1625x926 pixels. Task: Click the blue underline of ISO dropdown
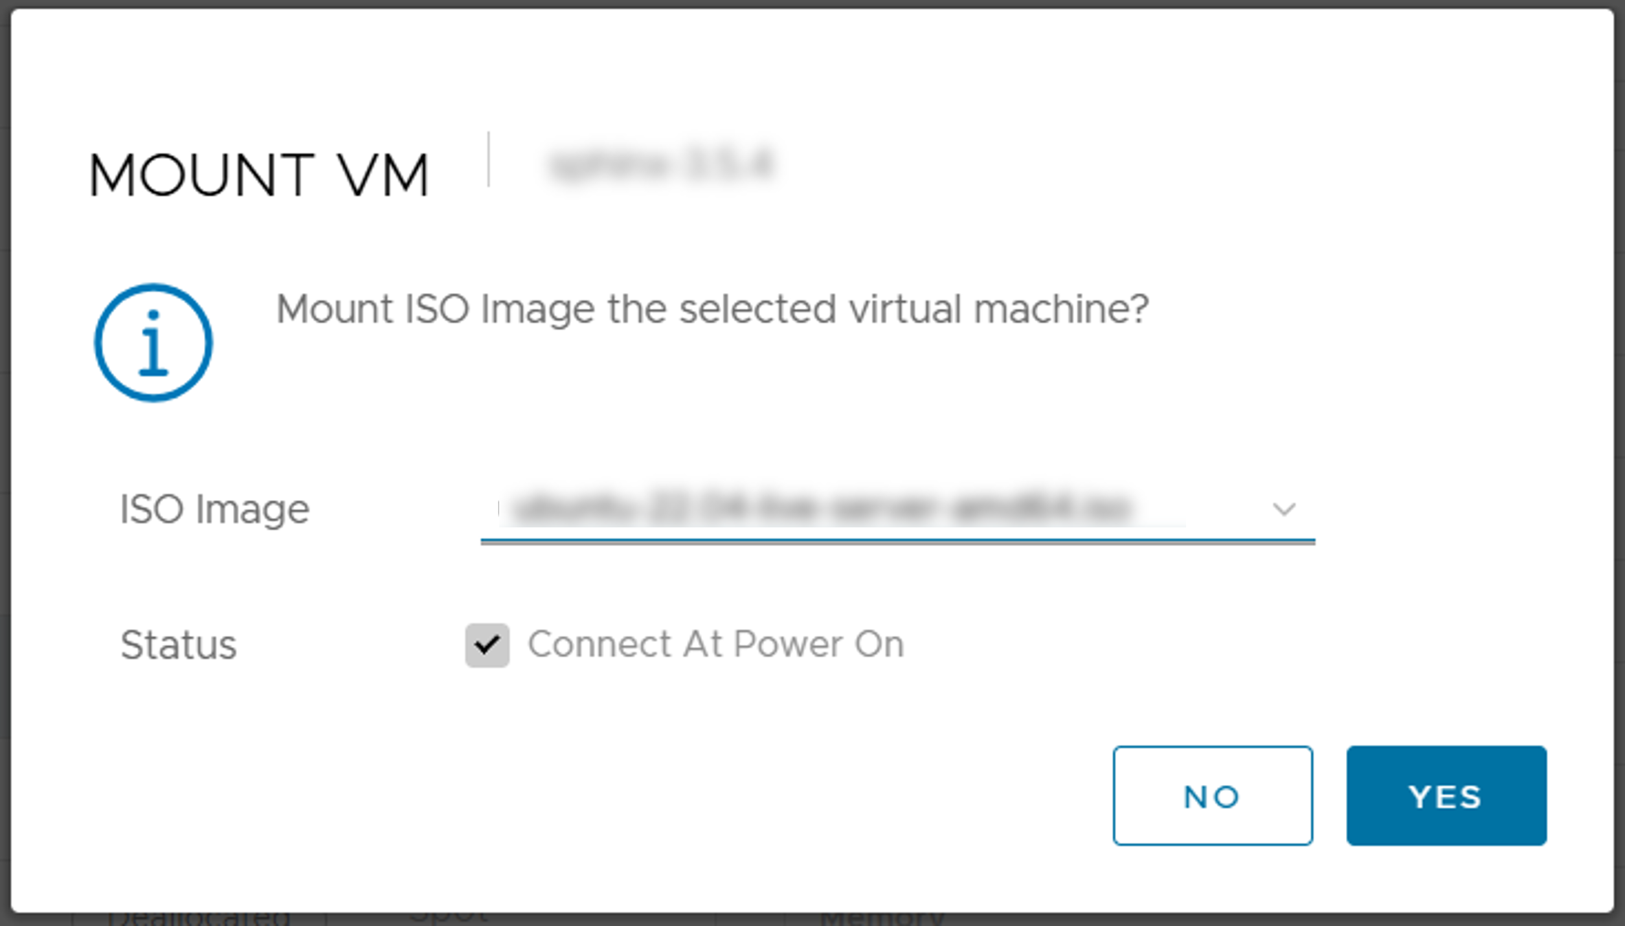pos(897,540)
